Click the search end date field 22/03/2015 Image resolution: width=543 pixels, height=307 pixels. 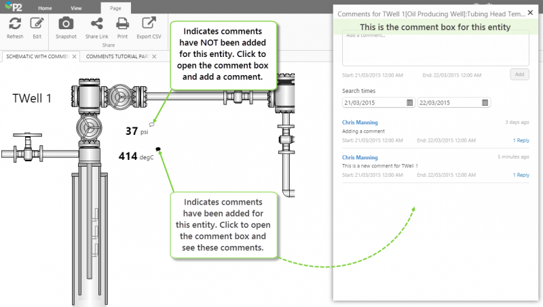pyautogui.click(x=453, y=103)
